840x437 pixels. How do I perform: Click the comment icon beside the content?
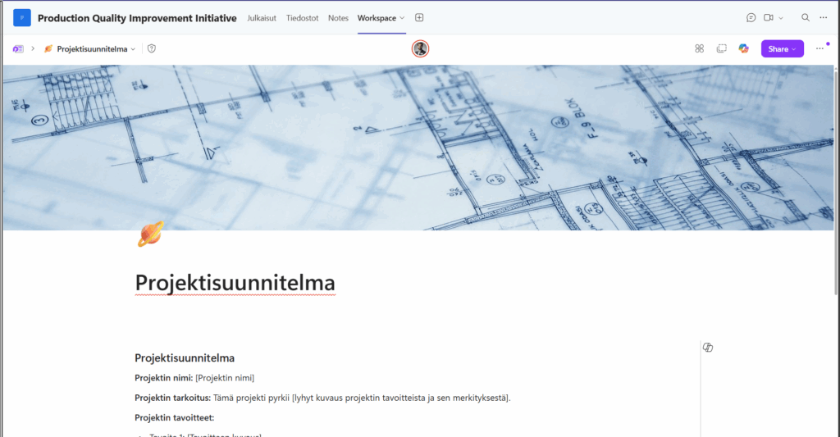coord(708,348)
